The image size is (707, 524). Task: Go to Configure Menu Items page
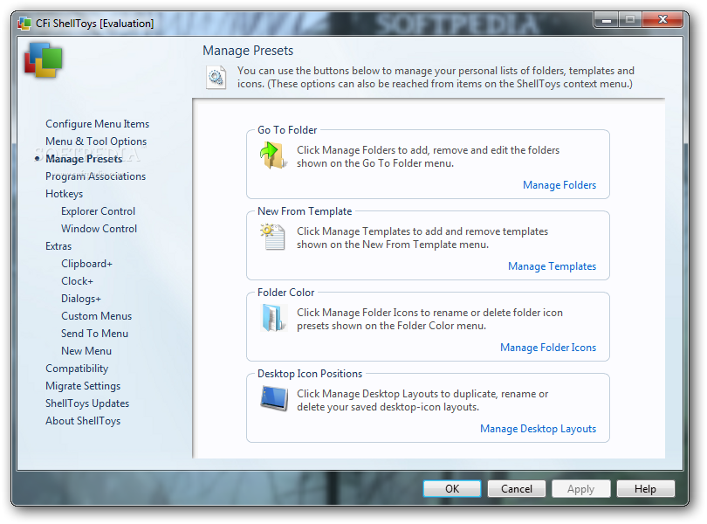98,124
